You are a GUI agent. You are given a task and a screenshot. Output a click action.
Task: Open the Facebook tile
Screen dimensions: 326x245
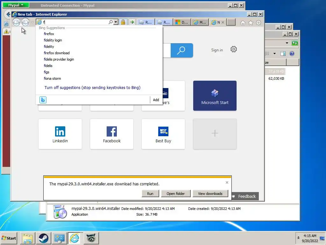[x=112, y=134]
